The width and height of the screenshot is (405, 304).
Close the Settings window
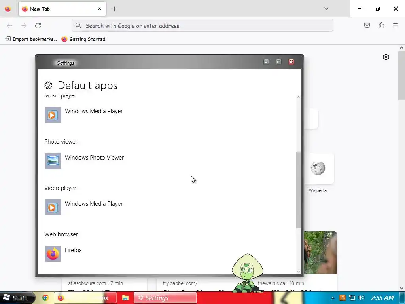(x=291, y=62)
